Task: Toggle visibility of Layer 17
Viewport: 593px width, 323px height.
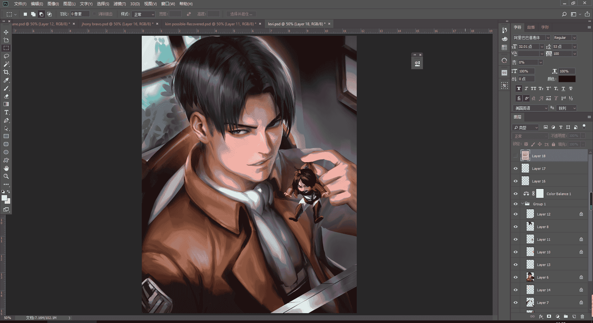Action: pos(515,169)
